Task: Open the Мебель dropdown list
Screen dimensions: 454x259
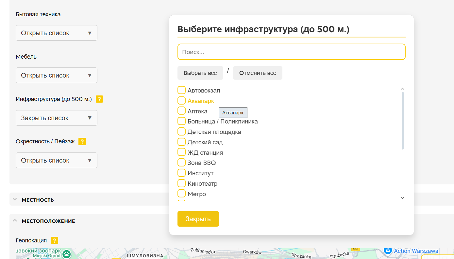Action: pyautogui.click(x=57, y=75)
